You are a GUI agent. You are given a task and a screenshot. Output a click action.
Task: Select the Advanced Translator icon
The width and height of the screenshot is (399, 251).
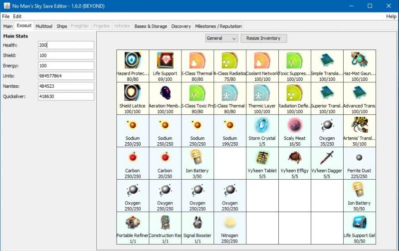pyautogui.click(x=359, y=93)
